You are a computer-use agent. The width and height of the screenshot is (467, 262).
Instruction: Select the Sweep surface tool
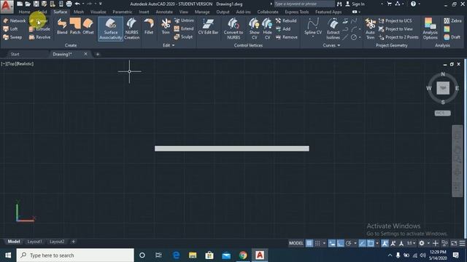tap(12, 37)
